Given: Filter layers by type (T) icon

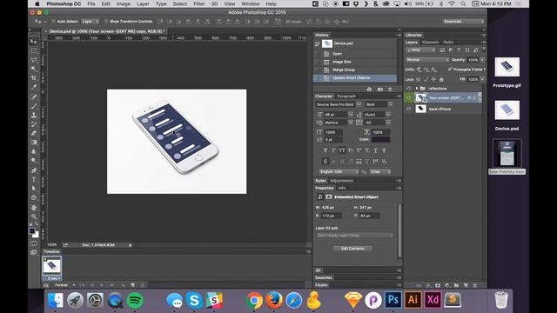Looking at the screenshot, I should 459,50.
